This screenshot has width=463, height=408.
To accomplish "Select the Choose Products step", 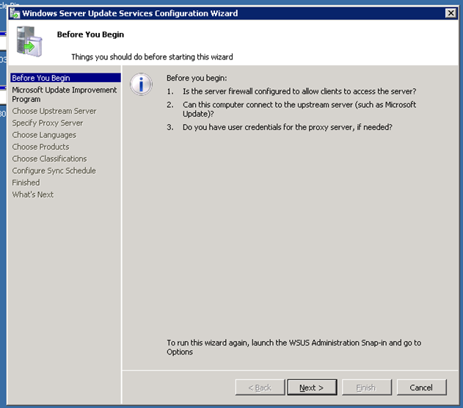I will coord(40,147).
